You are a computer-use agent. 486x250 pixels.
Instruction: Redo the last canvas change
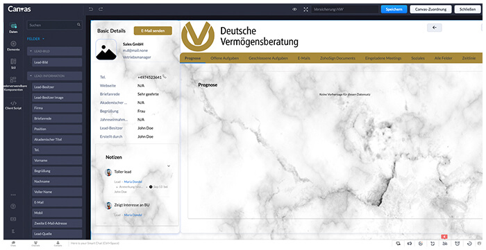101,9
